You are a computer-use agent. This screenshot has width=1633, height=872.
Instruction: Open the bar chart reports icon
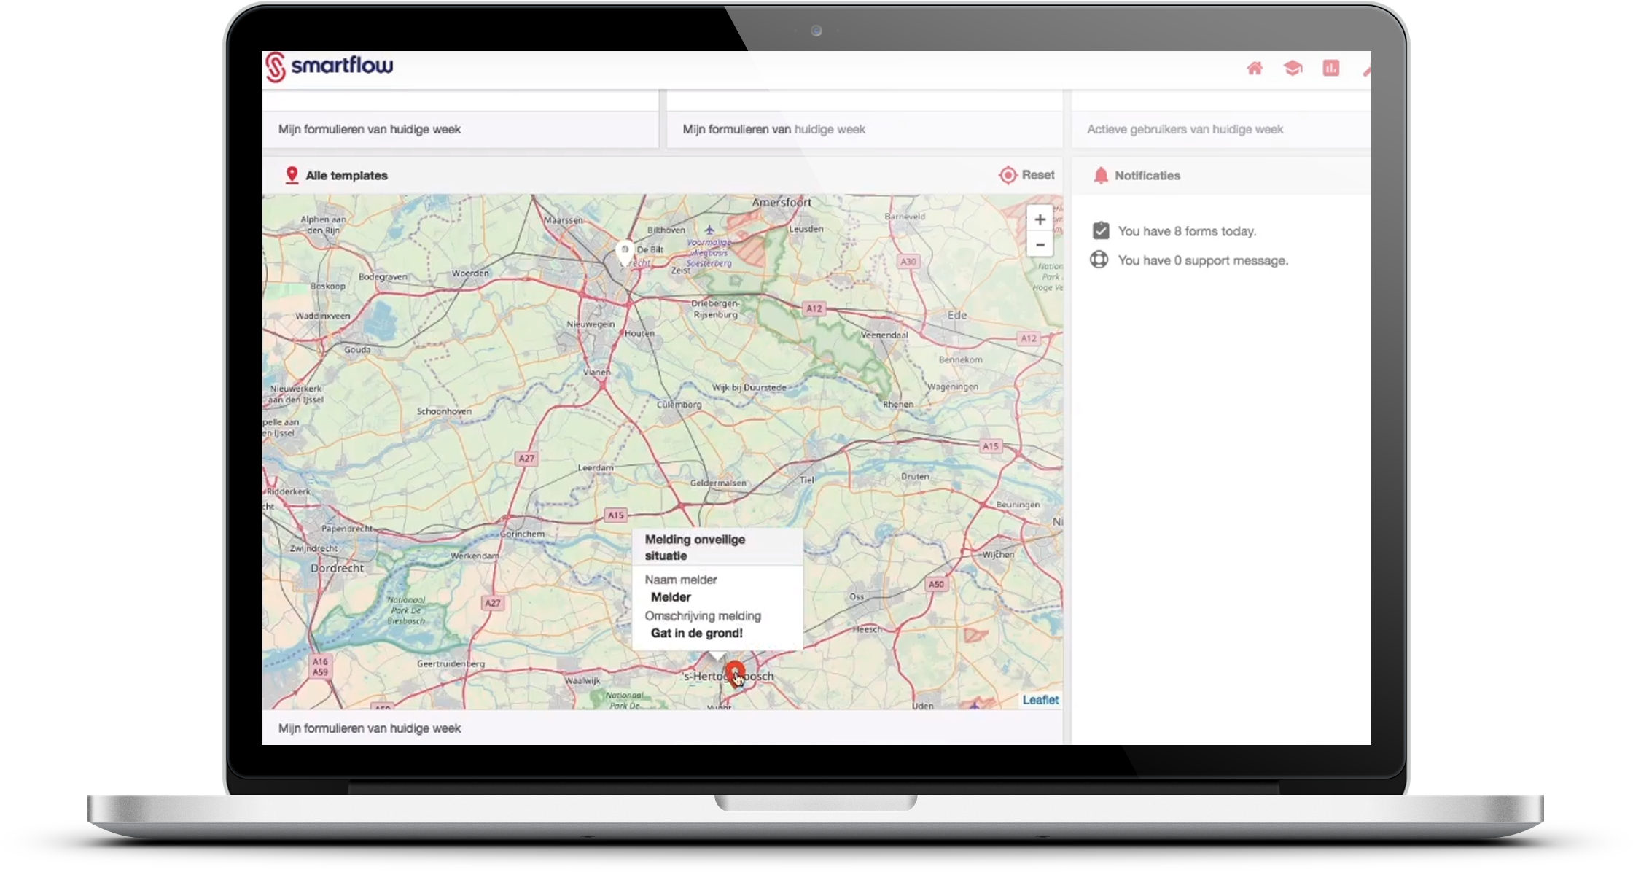click(1330, 69)
